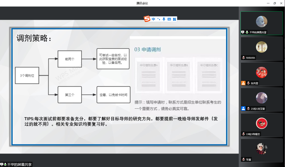Click the 空着，以免被卡时间 flowchart box
285x167 pixels.
pyautogui.click(x=113, y=95)
